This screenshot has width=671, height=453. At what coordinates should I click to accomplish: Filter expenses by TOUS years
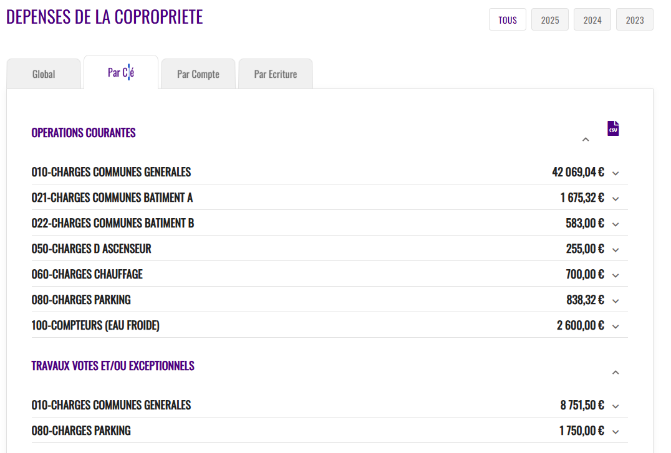pos(508,20)
